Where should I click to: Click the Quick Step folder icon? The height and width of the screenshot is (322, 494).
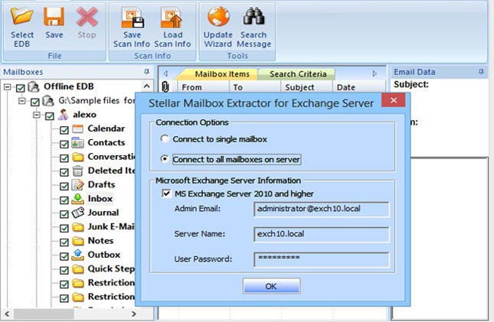tap(78, 269)
